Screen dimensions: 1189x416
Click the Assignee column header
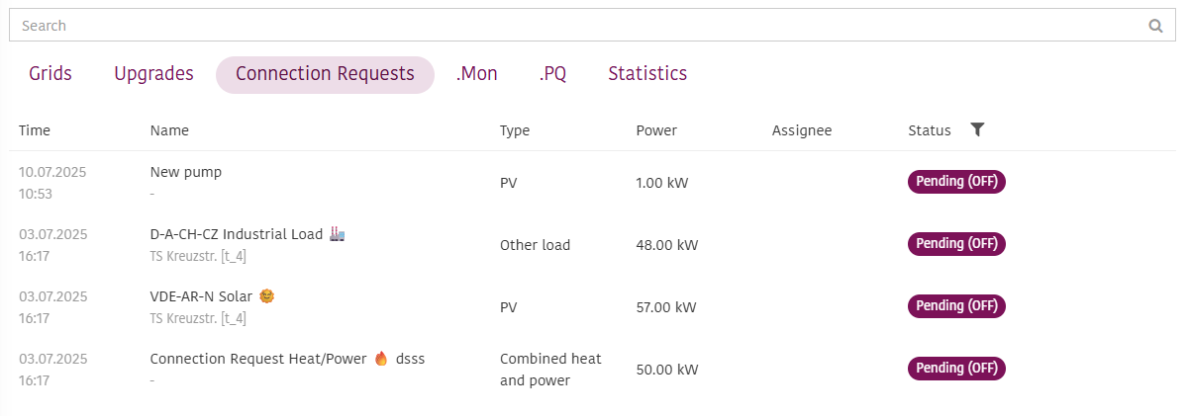802,130
